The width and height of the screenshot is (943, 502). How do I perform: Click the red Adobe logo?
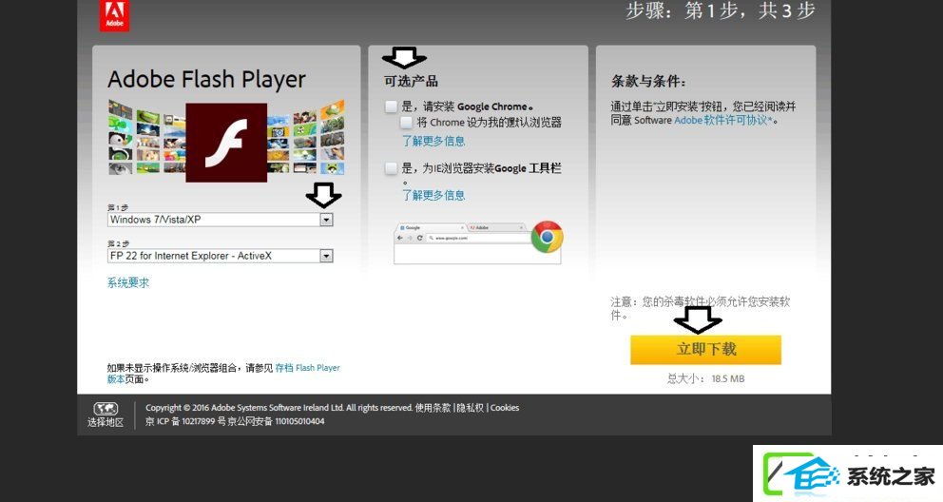[114, 15]
